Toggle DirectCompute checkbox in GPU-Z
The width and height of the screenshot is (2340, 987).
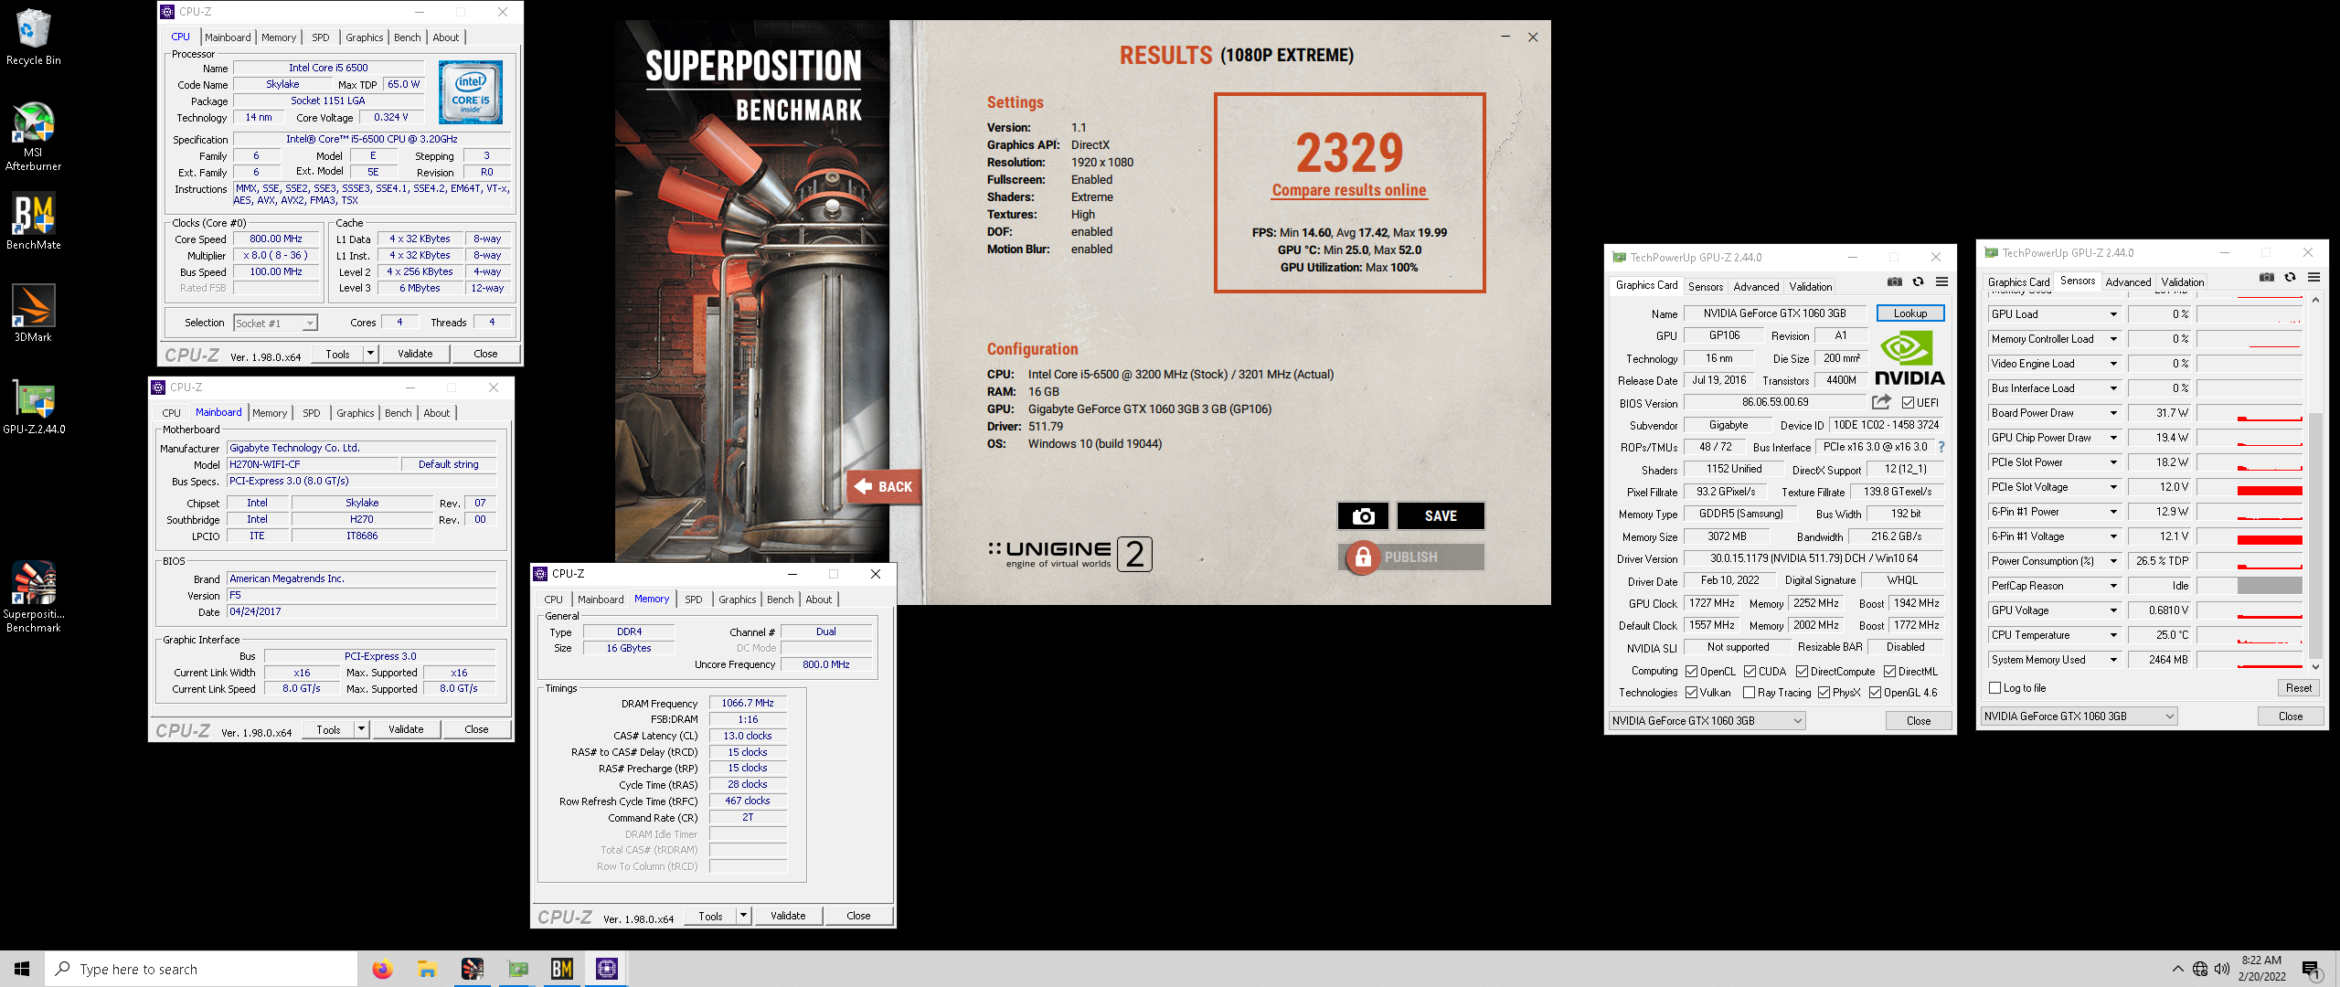pos(1802,672)
